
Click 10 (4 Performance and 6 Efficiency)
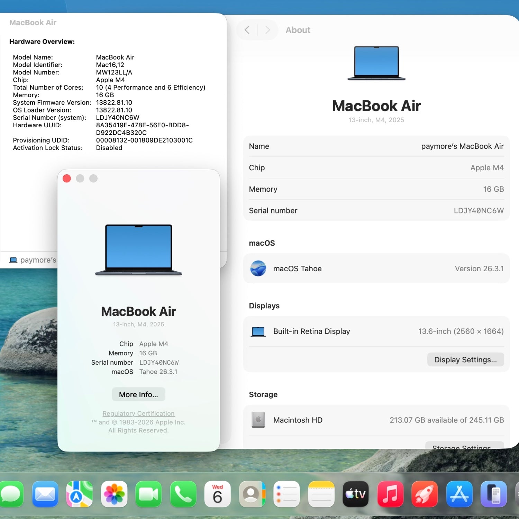151,88
